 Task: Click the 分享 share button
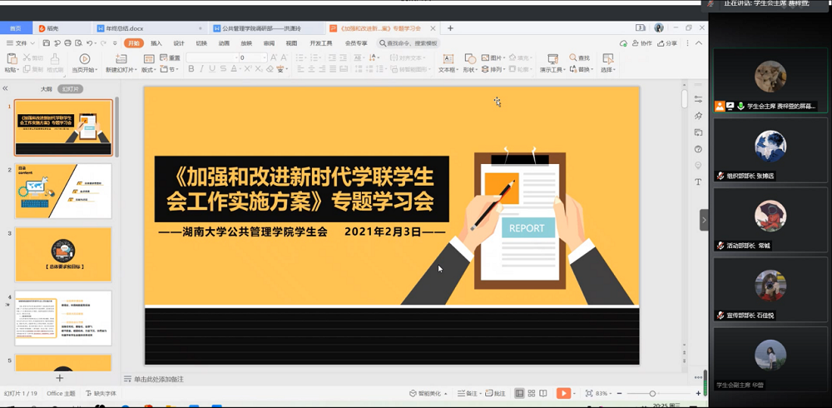click(667, 43)
